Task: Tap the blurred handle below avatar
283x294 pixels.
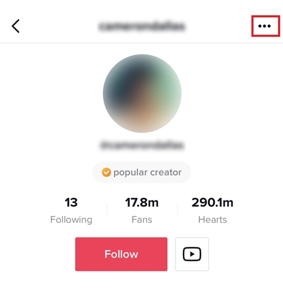Action: click(x=142, y=145)
